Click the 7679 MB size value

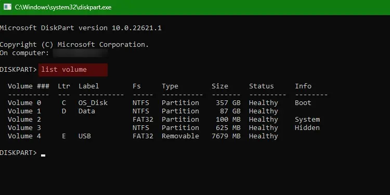[226, 136]
